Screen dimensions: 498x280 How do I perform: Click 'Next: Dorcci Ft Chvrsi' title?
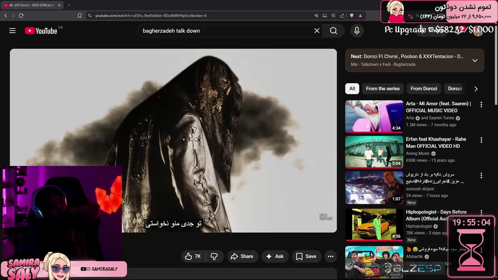407,56
